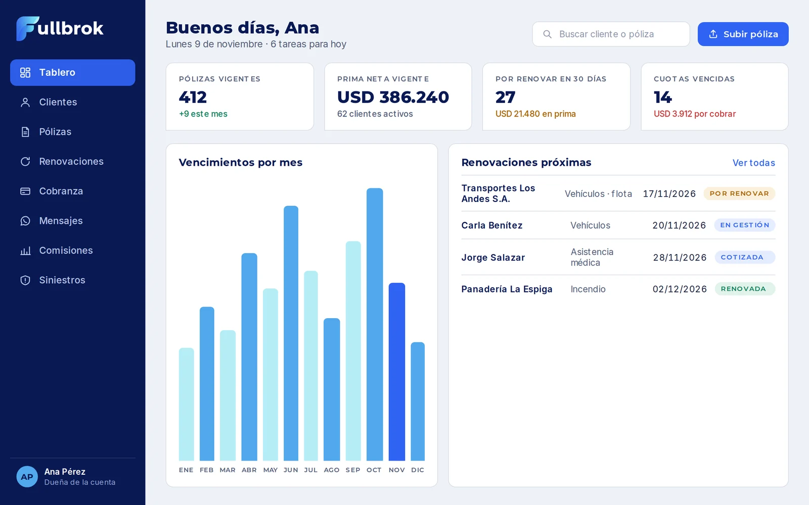
Task: Click client name Jorge Salazar
Action: point(493,258)
